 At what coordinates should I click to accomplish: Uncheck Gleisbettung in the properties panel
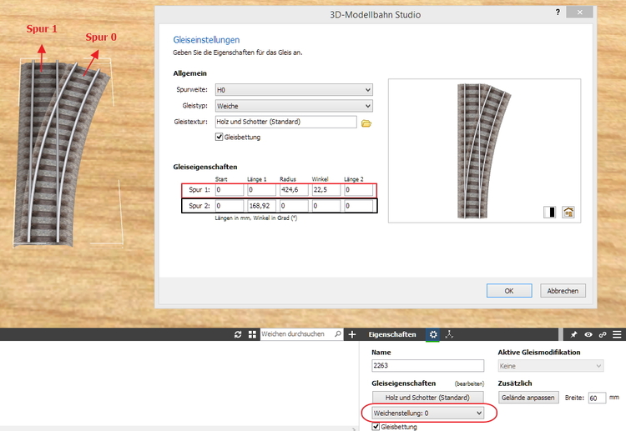(376, 426)
